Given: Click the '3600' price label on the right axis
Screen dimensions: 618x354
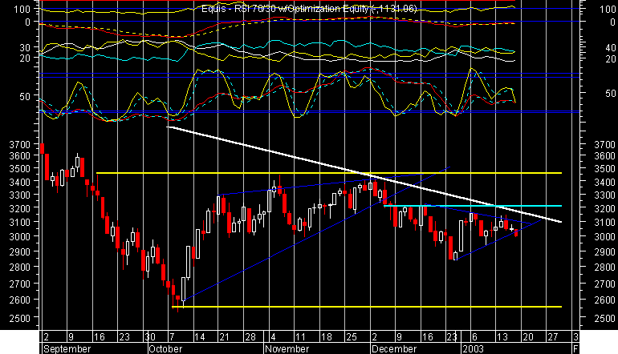Looking at the screenshot, I should [x=604, y=156].
